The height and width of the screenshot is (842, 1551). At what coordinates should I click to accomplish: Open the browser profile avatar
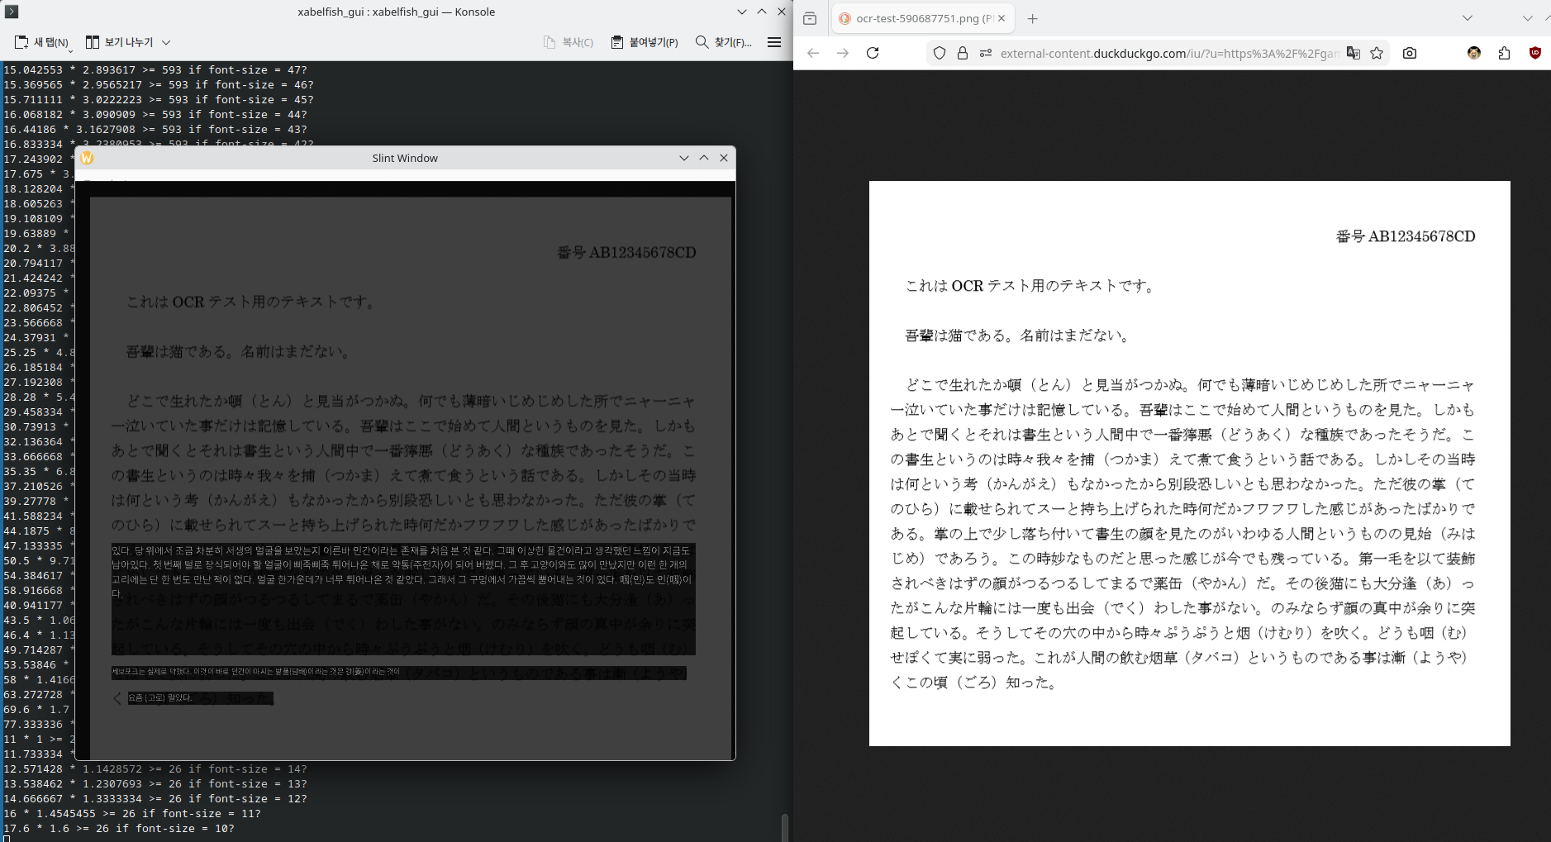point(1473,53)
